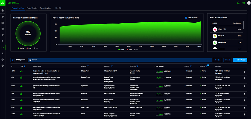Open the Status column filter
This screenshot has height=119, width=251.
191,66
